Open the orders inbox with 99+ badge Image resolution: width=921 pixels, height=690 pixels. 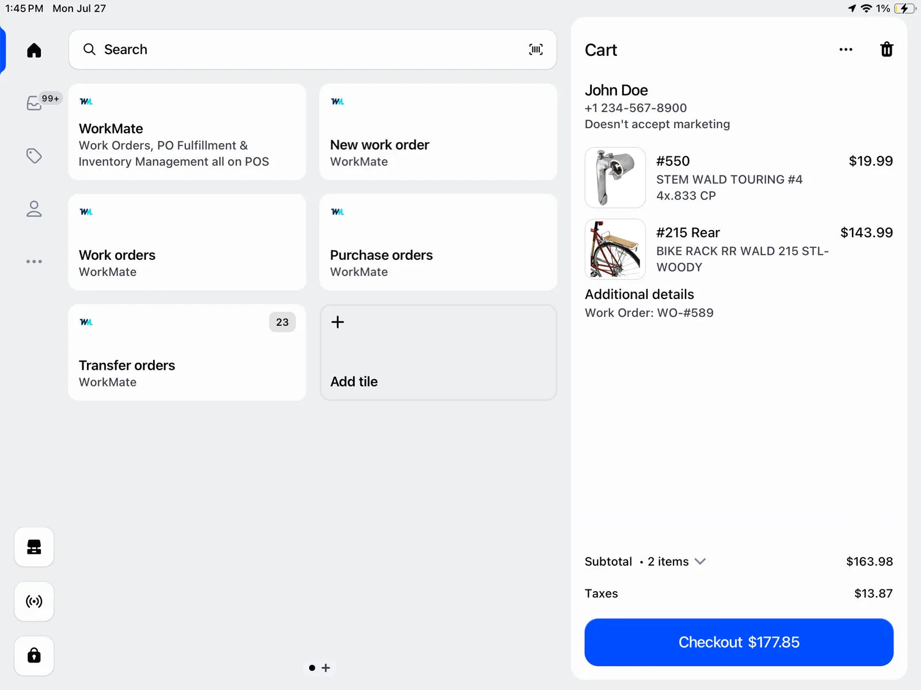[x=35, y=102]
